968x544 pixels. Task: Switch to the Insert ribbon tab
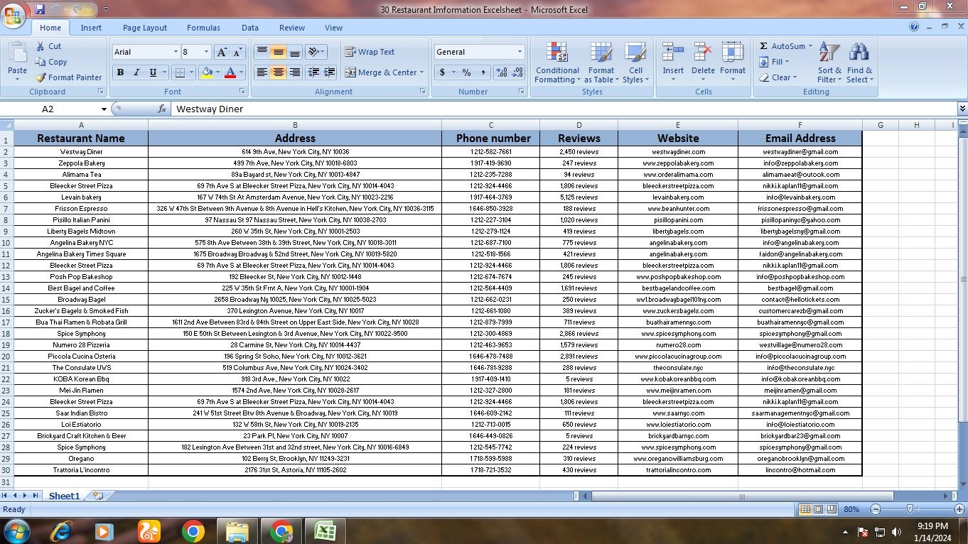[x=91, y=28]
